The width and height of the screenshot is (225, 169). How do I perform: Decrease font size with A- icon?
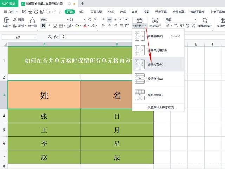(95, 19)
